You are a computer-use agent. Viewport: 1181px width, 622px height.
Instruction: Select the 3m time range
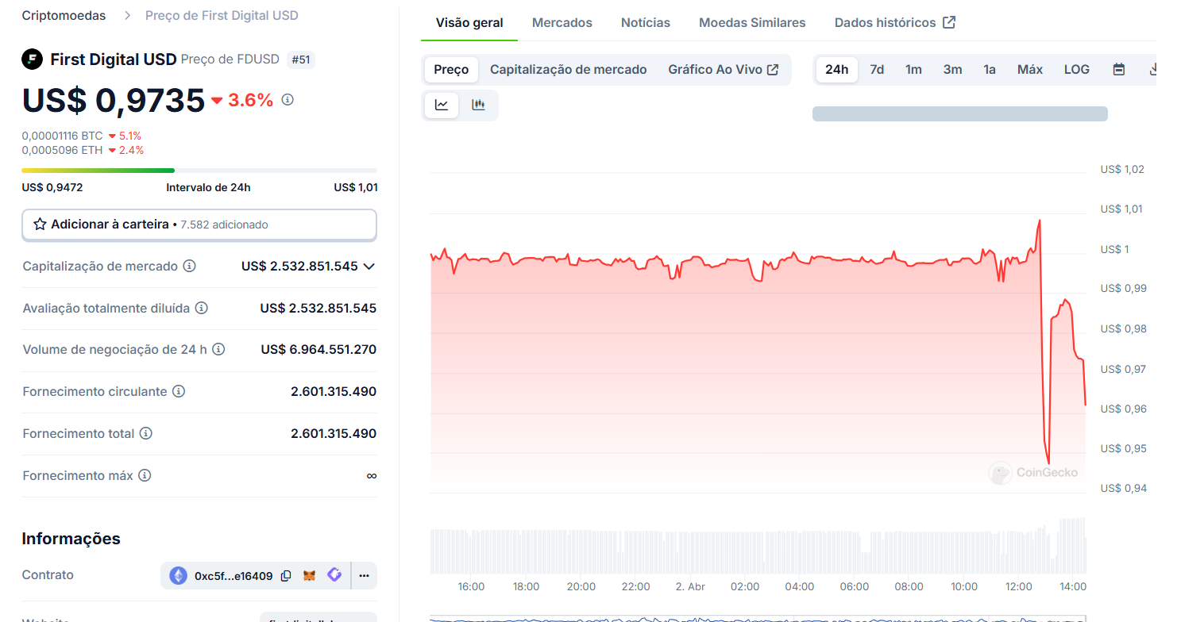[x=952, y=70]
